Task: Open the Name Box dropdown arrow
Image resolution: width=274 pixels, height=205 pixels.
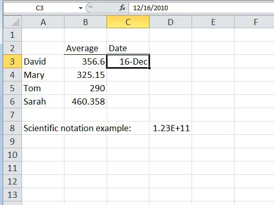Action: [80, 8]
